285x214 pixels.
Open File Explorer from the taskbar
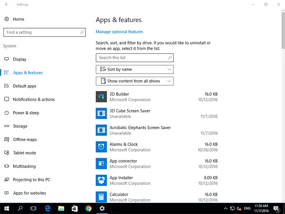pyautogui.click(x=61, y=208)
